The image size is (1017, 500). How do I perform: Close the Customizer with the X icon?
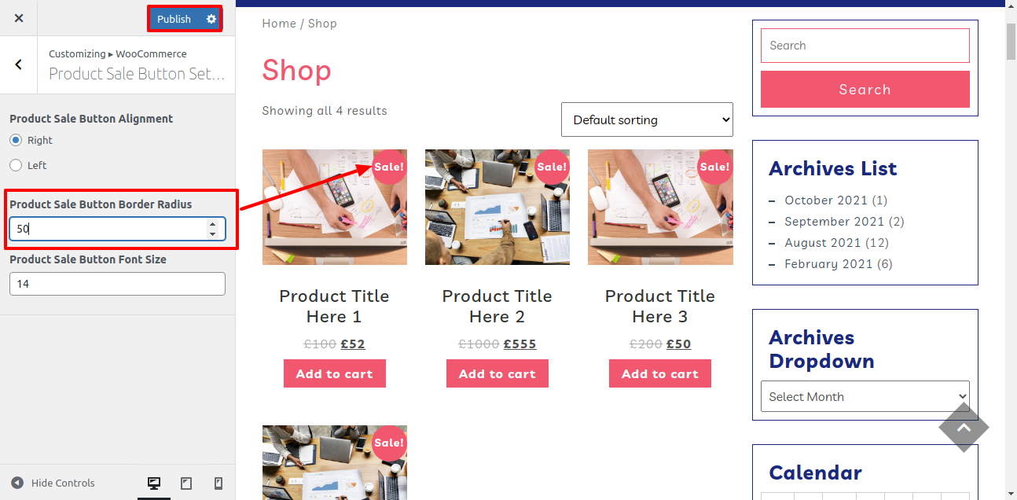click(19, 18)
